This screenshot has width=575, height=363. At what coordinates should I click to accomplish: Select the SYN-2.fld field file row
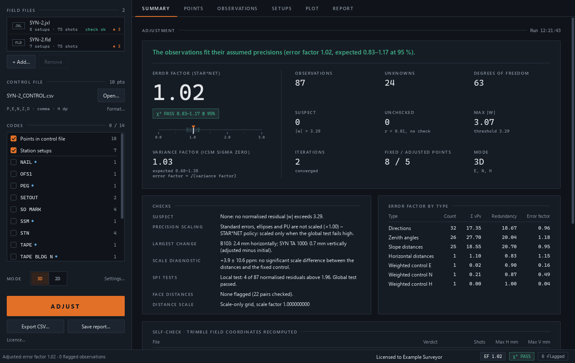point(66,43)
